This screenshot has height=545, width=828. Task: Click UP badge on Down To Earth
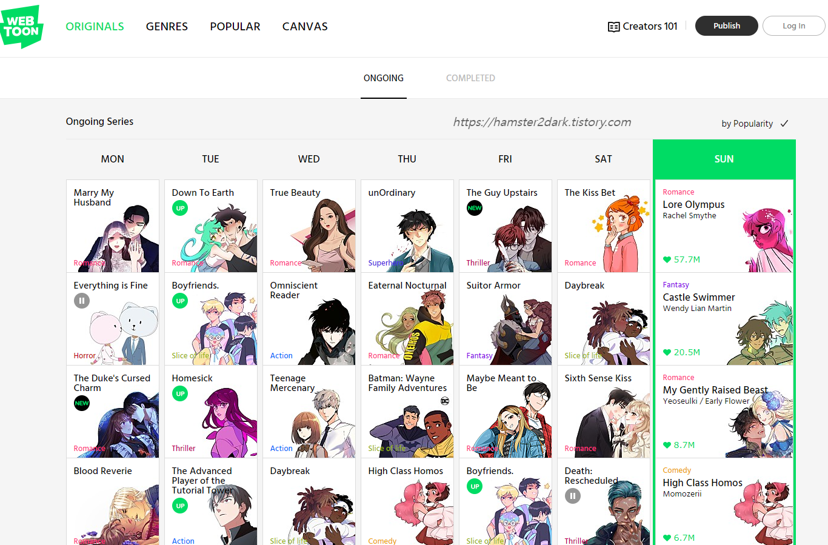click(x=180, y=208)
